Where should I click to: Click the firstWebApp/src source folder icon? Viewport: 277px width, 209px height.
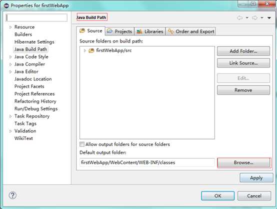(x=91, y=50)
